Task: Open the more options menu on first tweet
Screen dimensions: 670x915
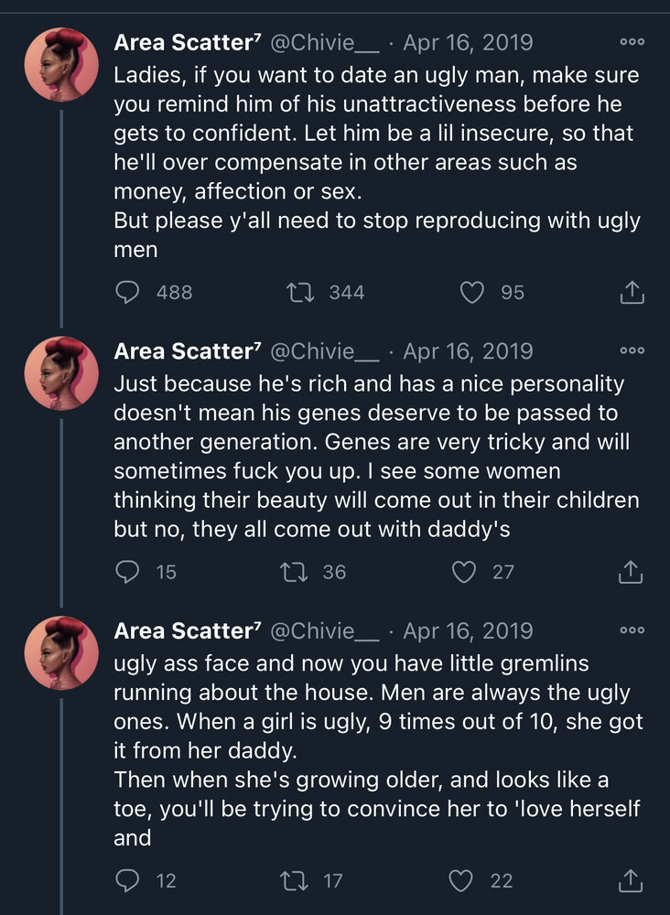Action: coord(632,42)
